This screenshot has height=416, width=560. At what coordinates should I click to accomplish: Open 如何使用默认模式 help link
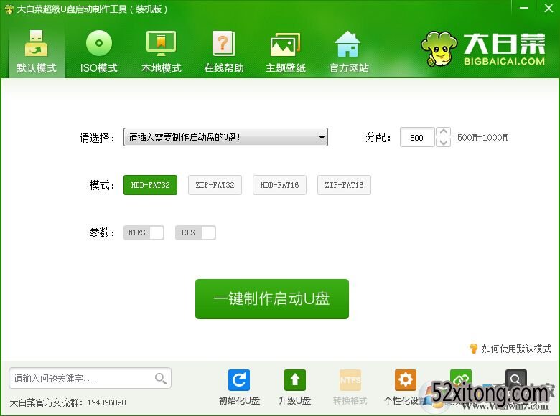tap(516, 349)
